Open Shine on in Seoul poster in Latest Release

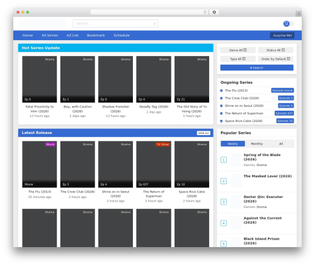tap(115, 164)
